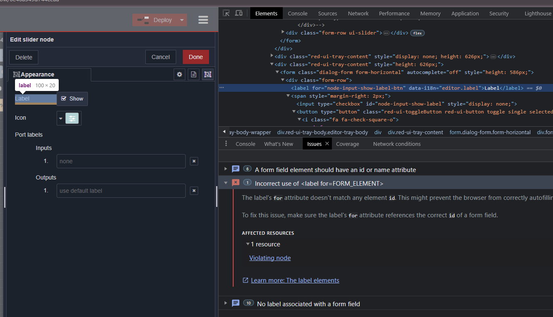This screenshot has height=317, width=553.
Task: Collapse the Incorrect use of label issue
Action: pos(226,183)
